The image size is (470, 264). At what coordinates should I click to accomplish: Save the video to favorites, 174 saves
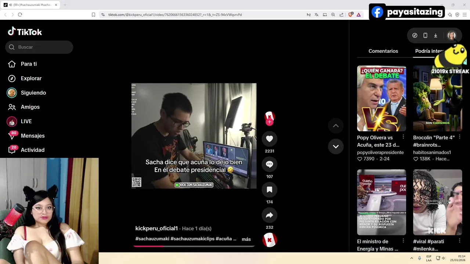coord(270,190)
